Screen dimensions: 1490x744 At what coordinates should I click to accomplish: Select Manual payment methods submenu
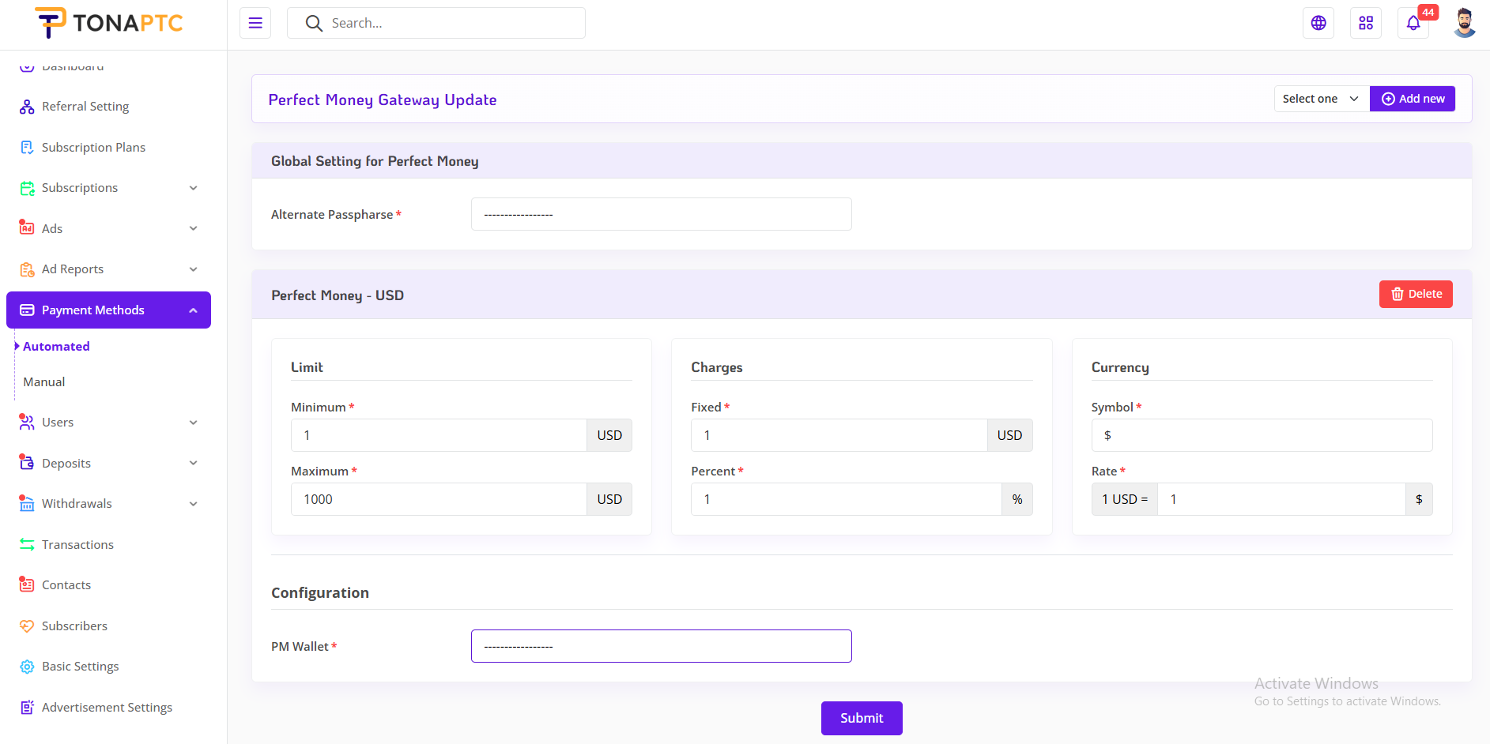(44, 382)
